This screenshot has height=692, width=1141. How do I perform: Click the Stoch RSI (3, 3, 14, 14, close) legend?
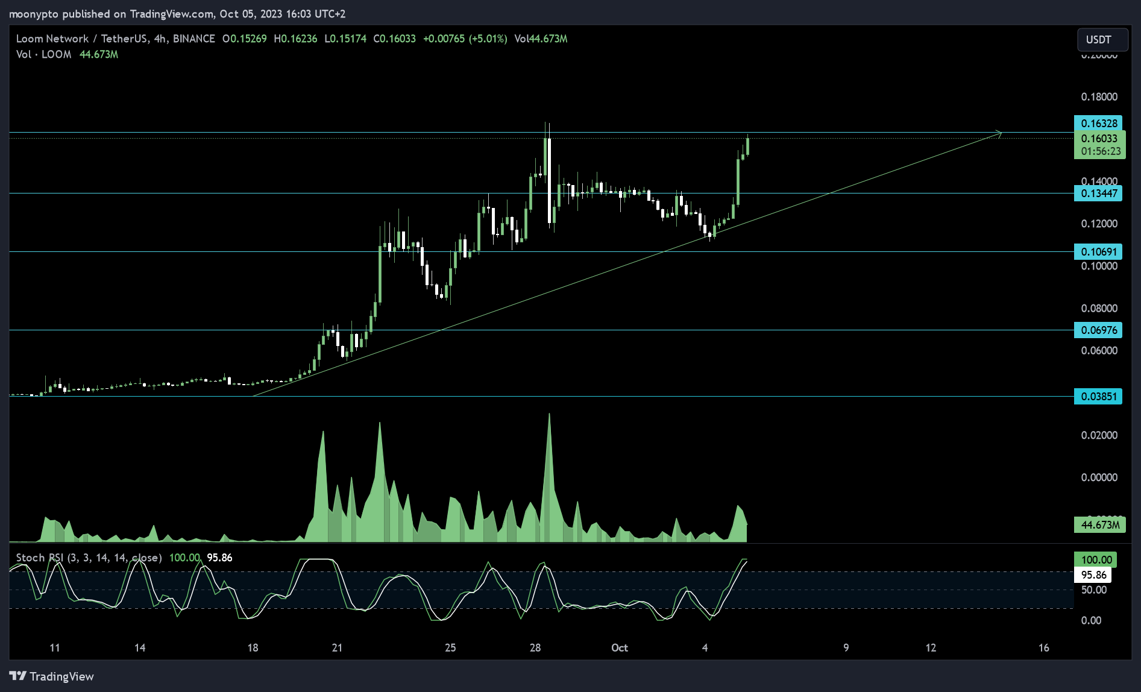[89, 558]
